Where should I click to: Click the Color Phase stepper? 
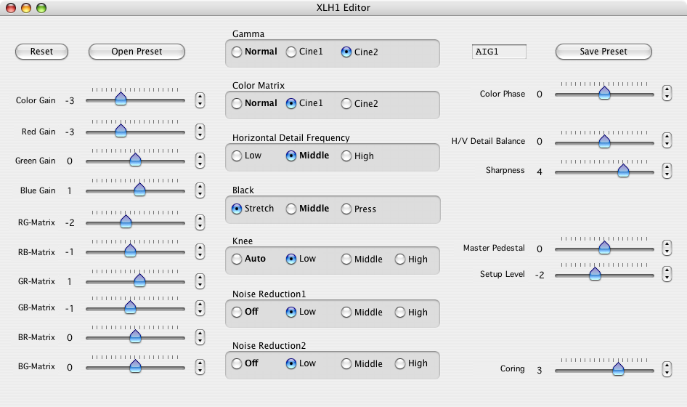click(x=667, y=93)
